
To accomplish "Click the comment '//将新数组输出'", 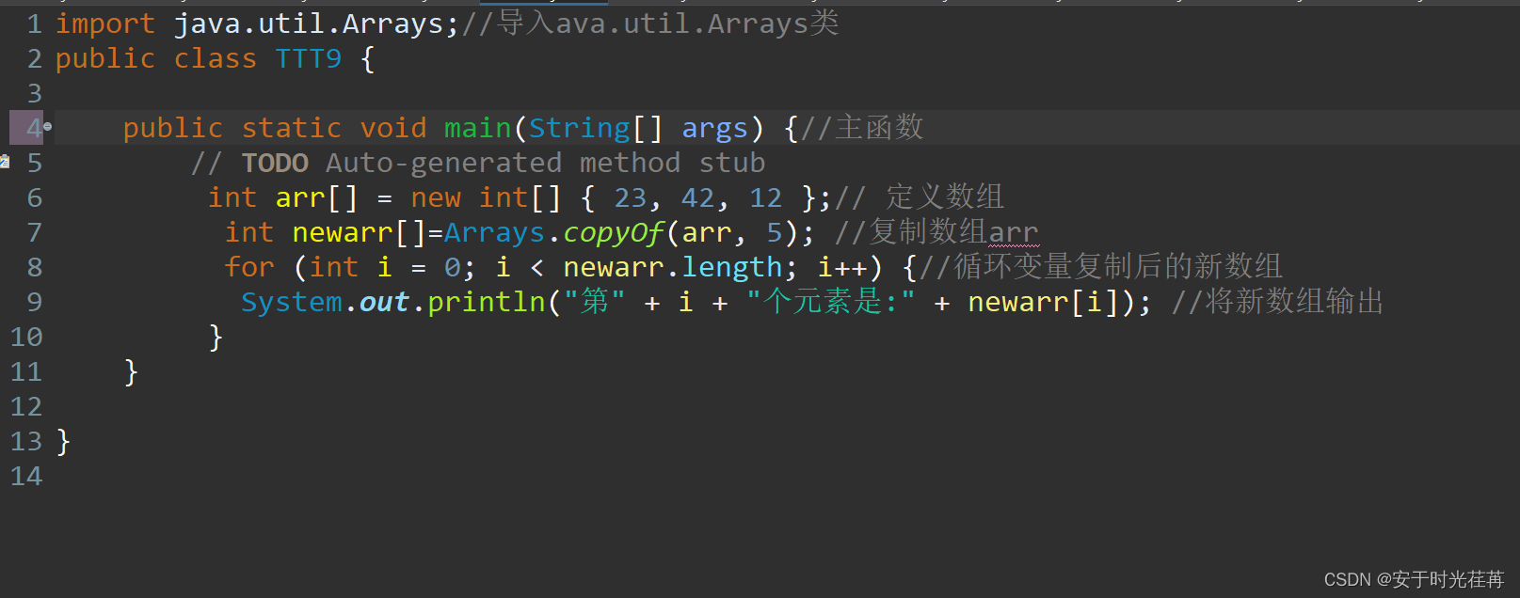I will pos(1277,301).
